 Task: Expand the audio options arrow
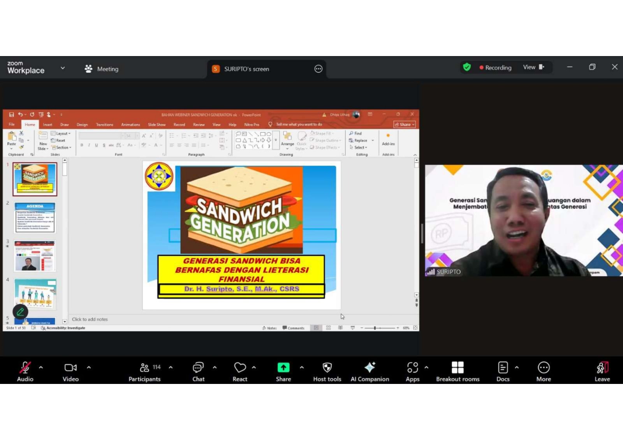[41, 367]
